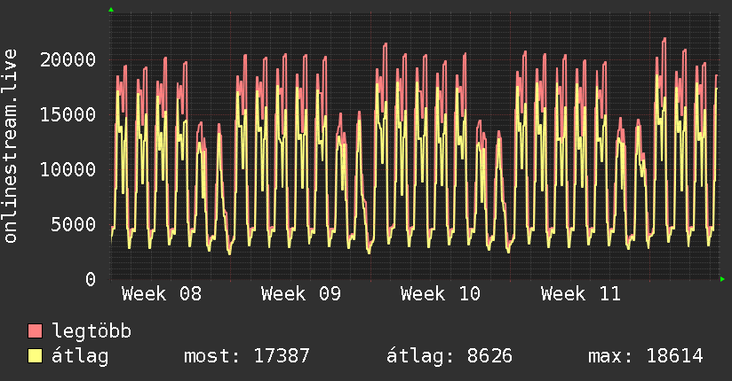Click the 10000 y-axis tick label

click(x=68, y=169)
